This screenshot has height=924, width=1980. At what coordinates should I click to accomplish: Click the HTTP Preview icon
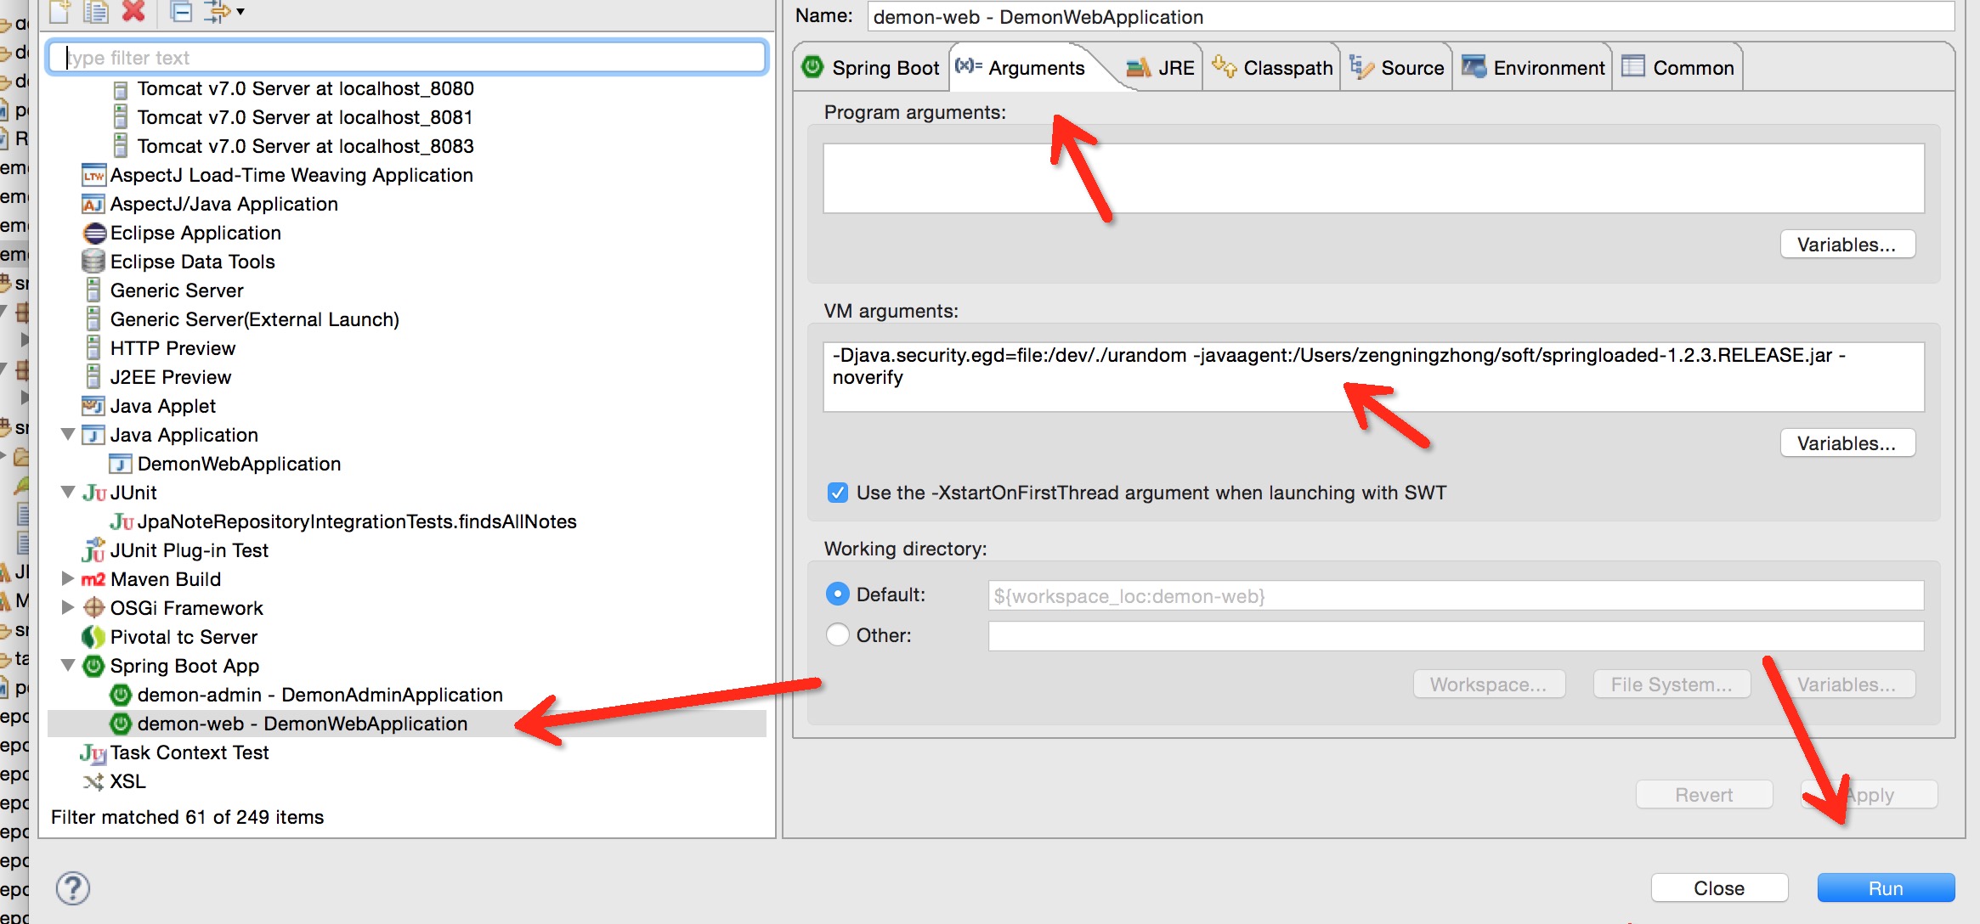point(93,348)
